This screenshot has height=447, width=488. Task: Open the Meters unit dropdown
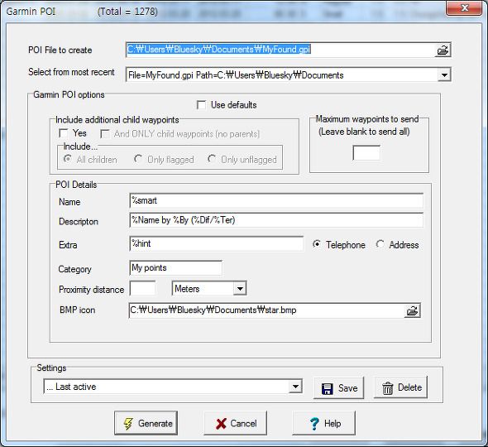tap(240, 289)
